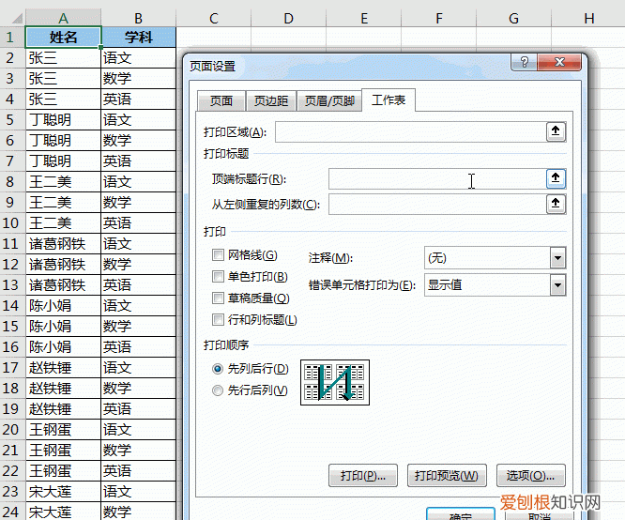Click the help question mark button
Image resolution: width=625 pixels, height=520 pixels.
click(525, 62)
